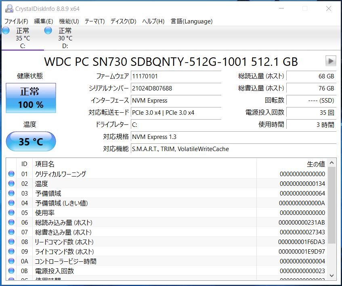Click the attribute list scrollbar thumb
This screenshot has height=286, width=342.
(x=332, y=205)
